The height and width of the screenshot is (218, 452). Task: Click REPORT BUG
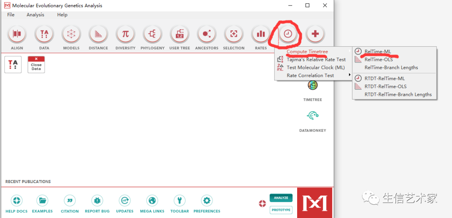(97, 204)
